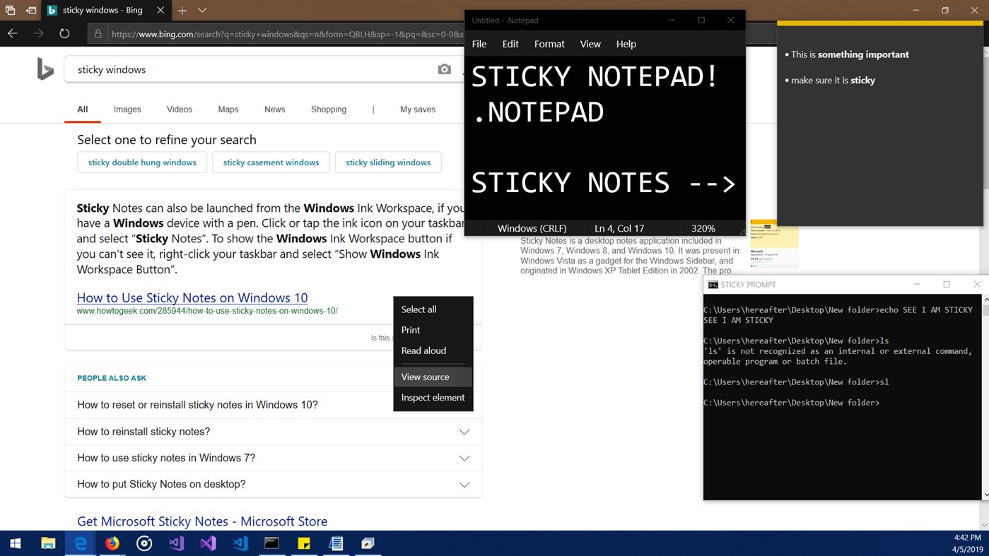Screen dimensions: 989x556
Task: Refresh the page with the reload icon
Action: [64, 32]
